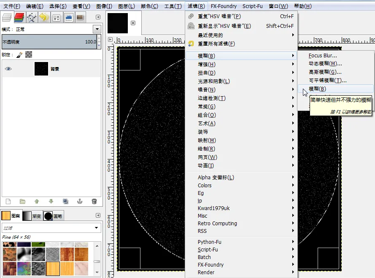
Task: Expand the 艺术(A) submenu
Action: [241, 123]
